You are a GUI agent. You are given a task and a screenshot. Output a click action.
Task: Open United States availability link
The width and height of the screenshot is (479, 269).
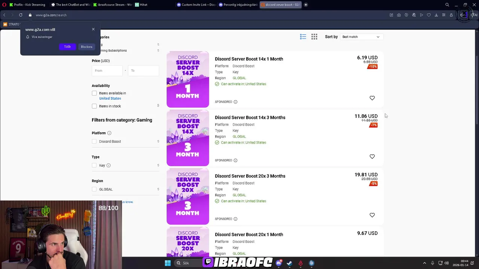click(110, 98)
